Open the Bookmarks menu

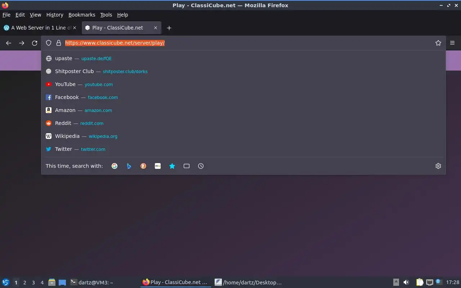point(82,15)
